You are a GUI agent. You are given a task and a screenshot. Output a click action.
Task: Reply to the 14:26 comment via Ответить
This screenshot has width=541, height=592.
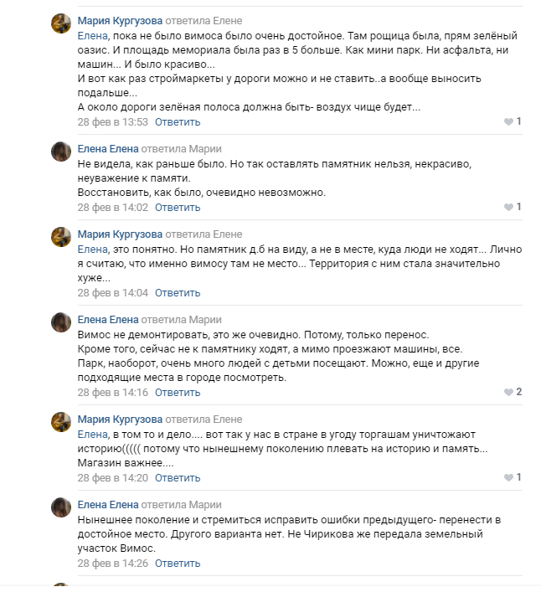click(178, 563)
